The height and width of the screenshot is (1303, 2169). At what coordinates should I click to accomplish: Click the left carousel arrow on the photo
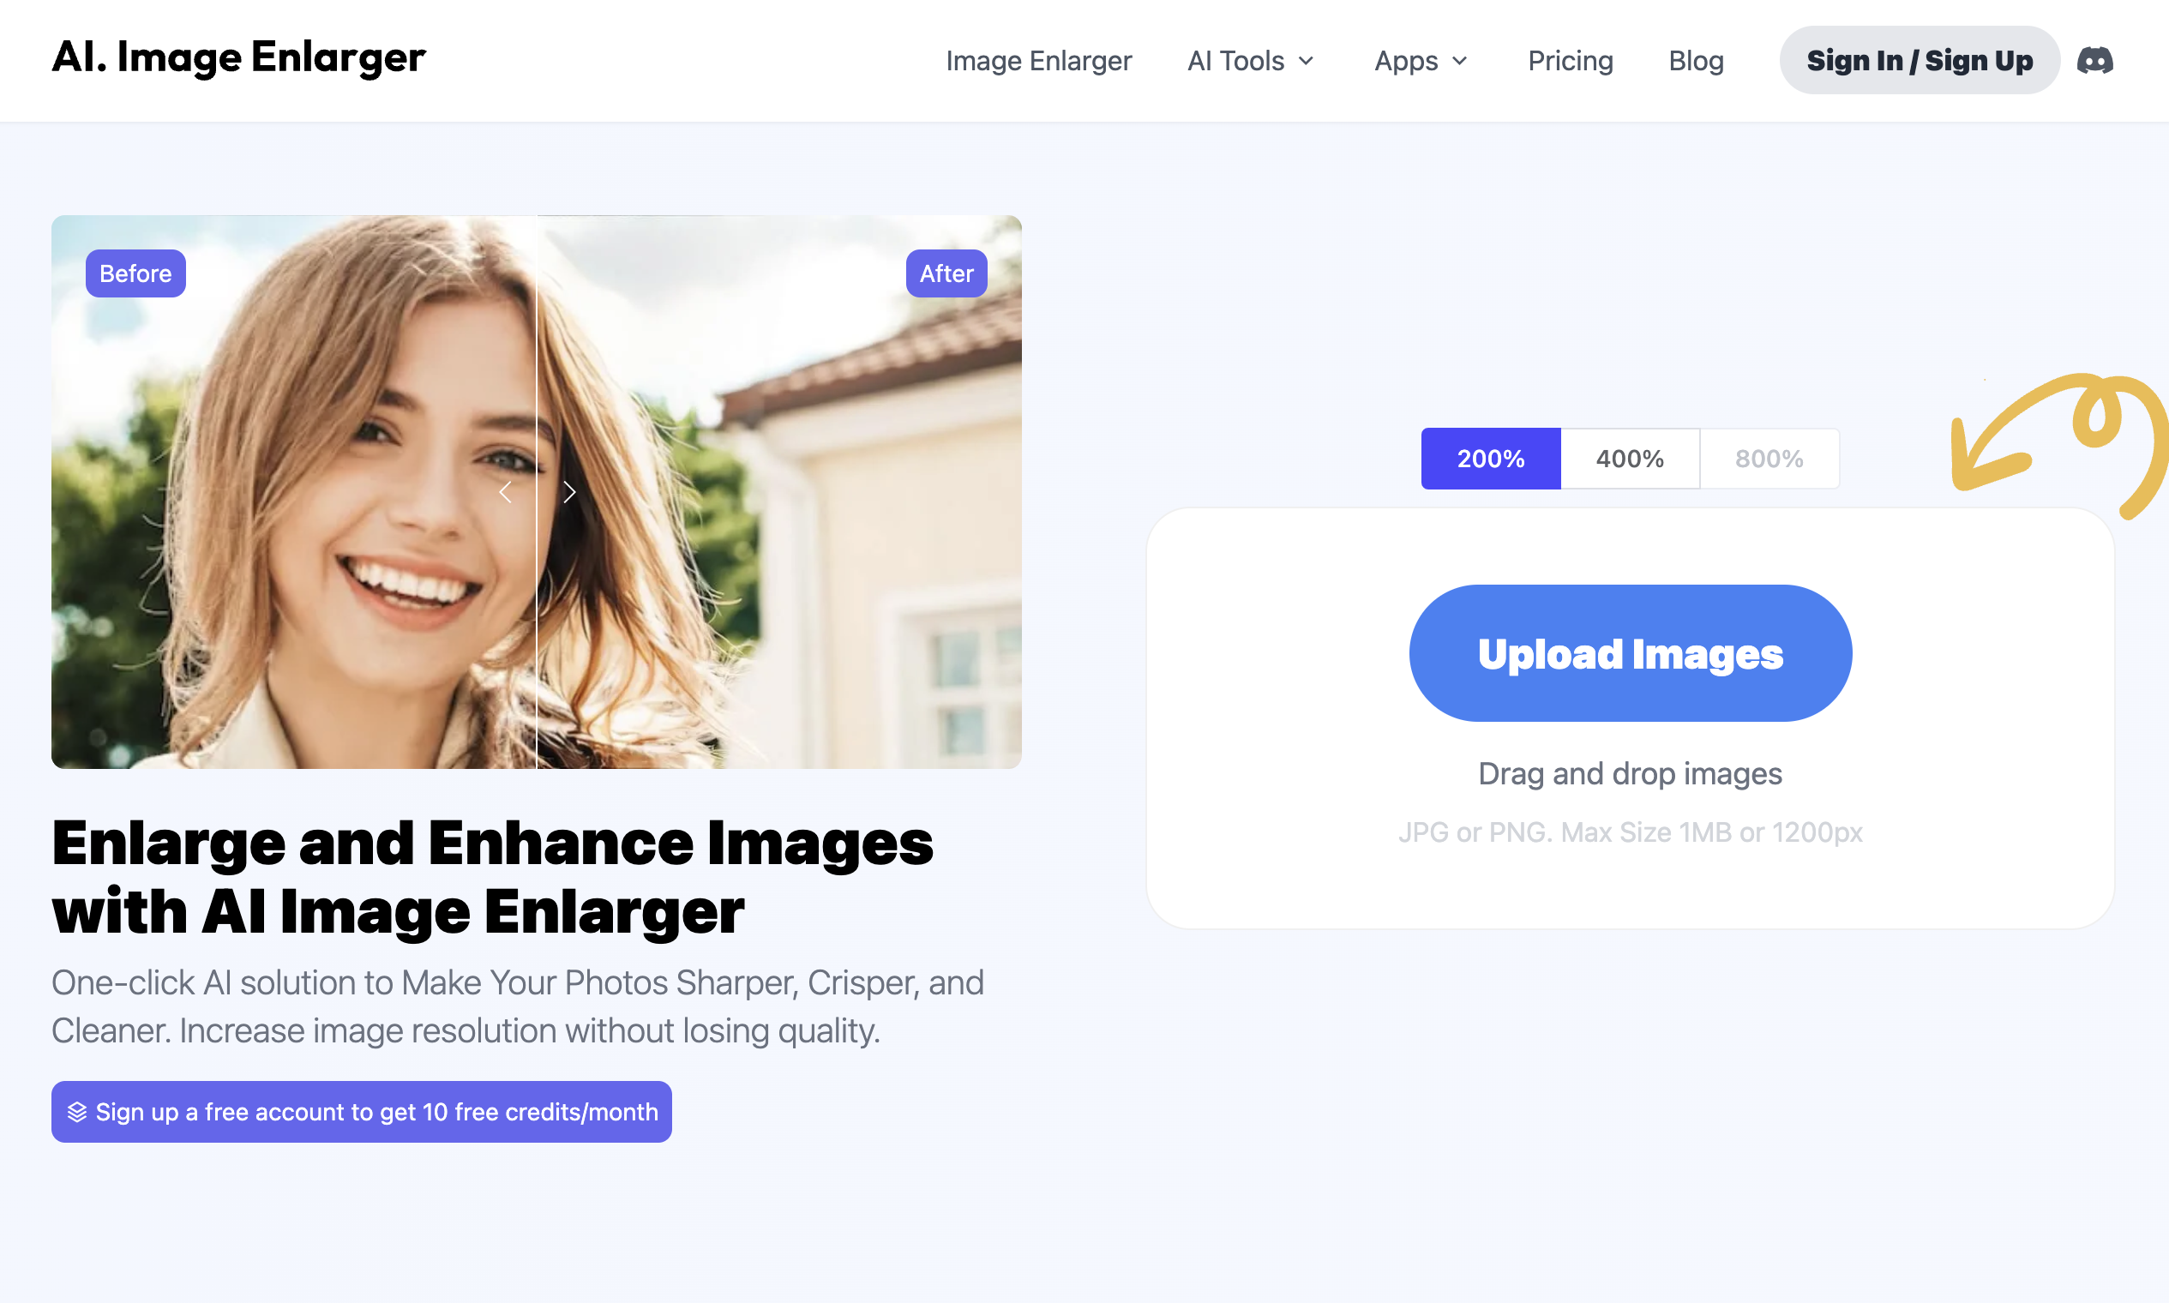[505, 493]
